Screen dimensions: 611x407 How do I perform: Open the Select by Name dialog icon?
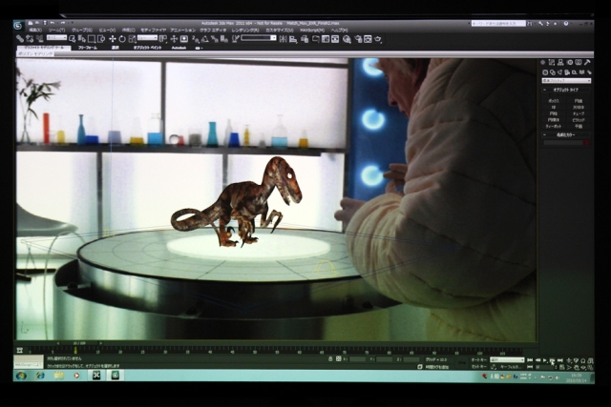point(82,38)
